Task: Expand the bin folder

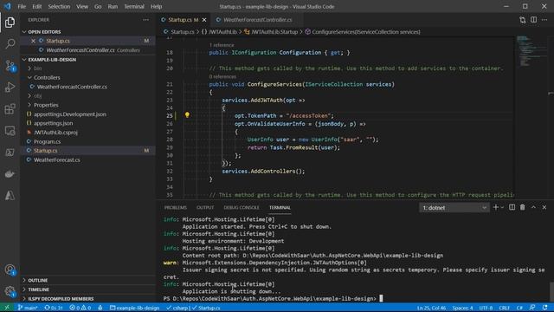Action: click(x=37, y=68)
